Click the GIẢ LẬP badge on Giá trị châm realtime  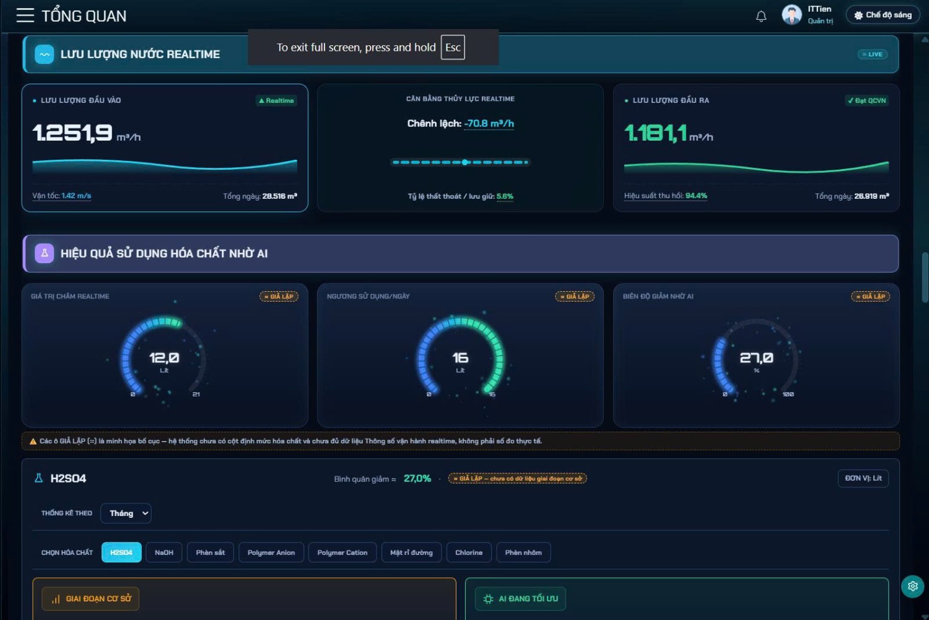[x=279, y=297]
